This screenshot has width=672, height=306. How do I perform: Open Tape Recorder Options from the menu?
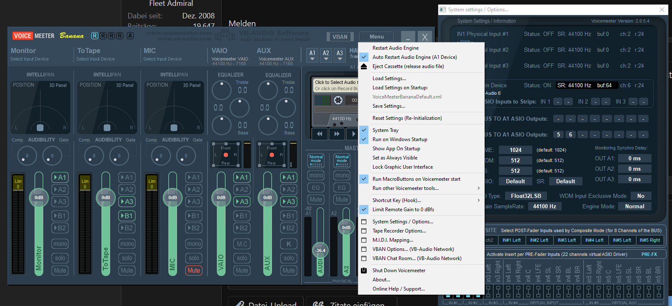[x=421, y=231]
